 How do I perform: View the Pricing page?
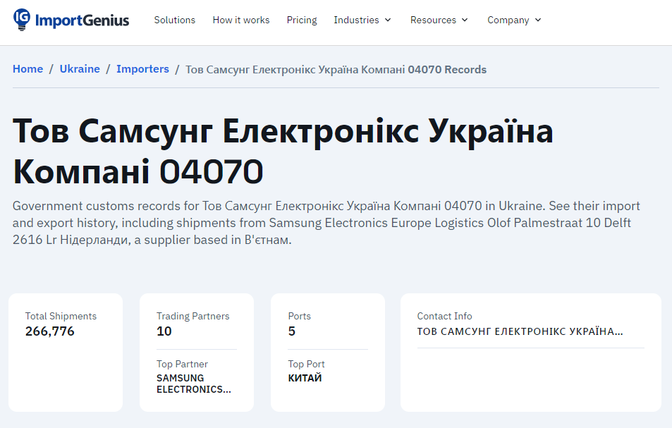[x=302, y=20]
